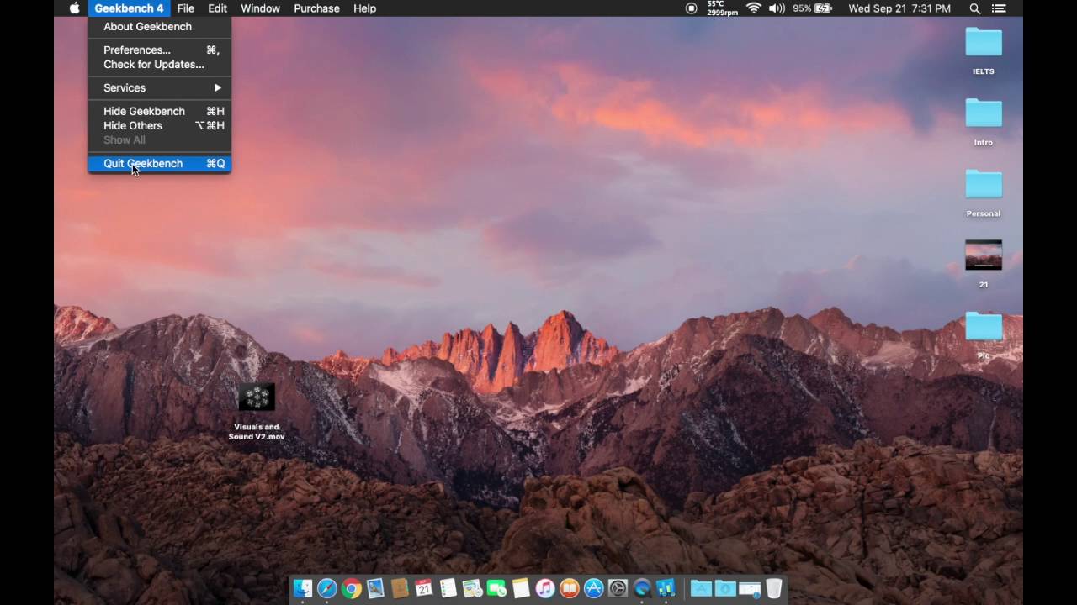This screenshot has width=1077, height=605.
Task: Open the Notes dock icon
Action: tap(521, 589)
